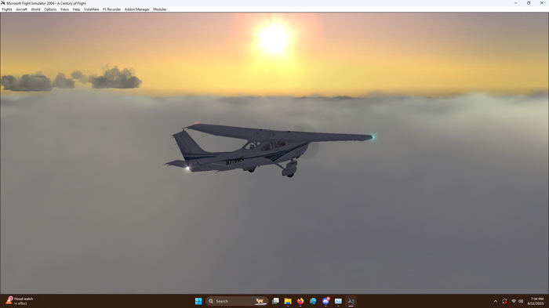Open the World menu
The width and height of the screenshot is (549, 308).
(x=36, y=9)
